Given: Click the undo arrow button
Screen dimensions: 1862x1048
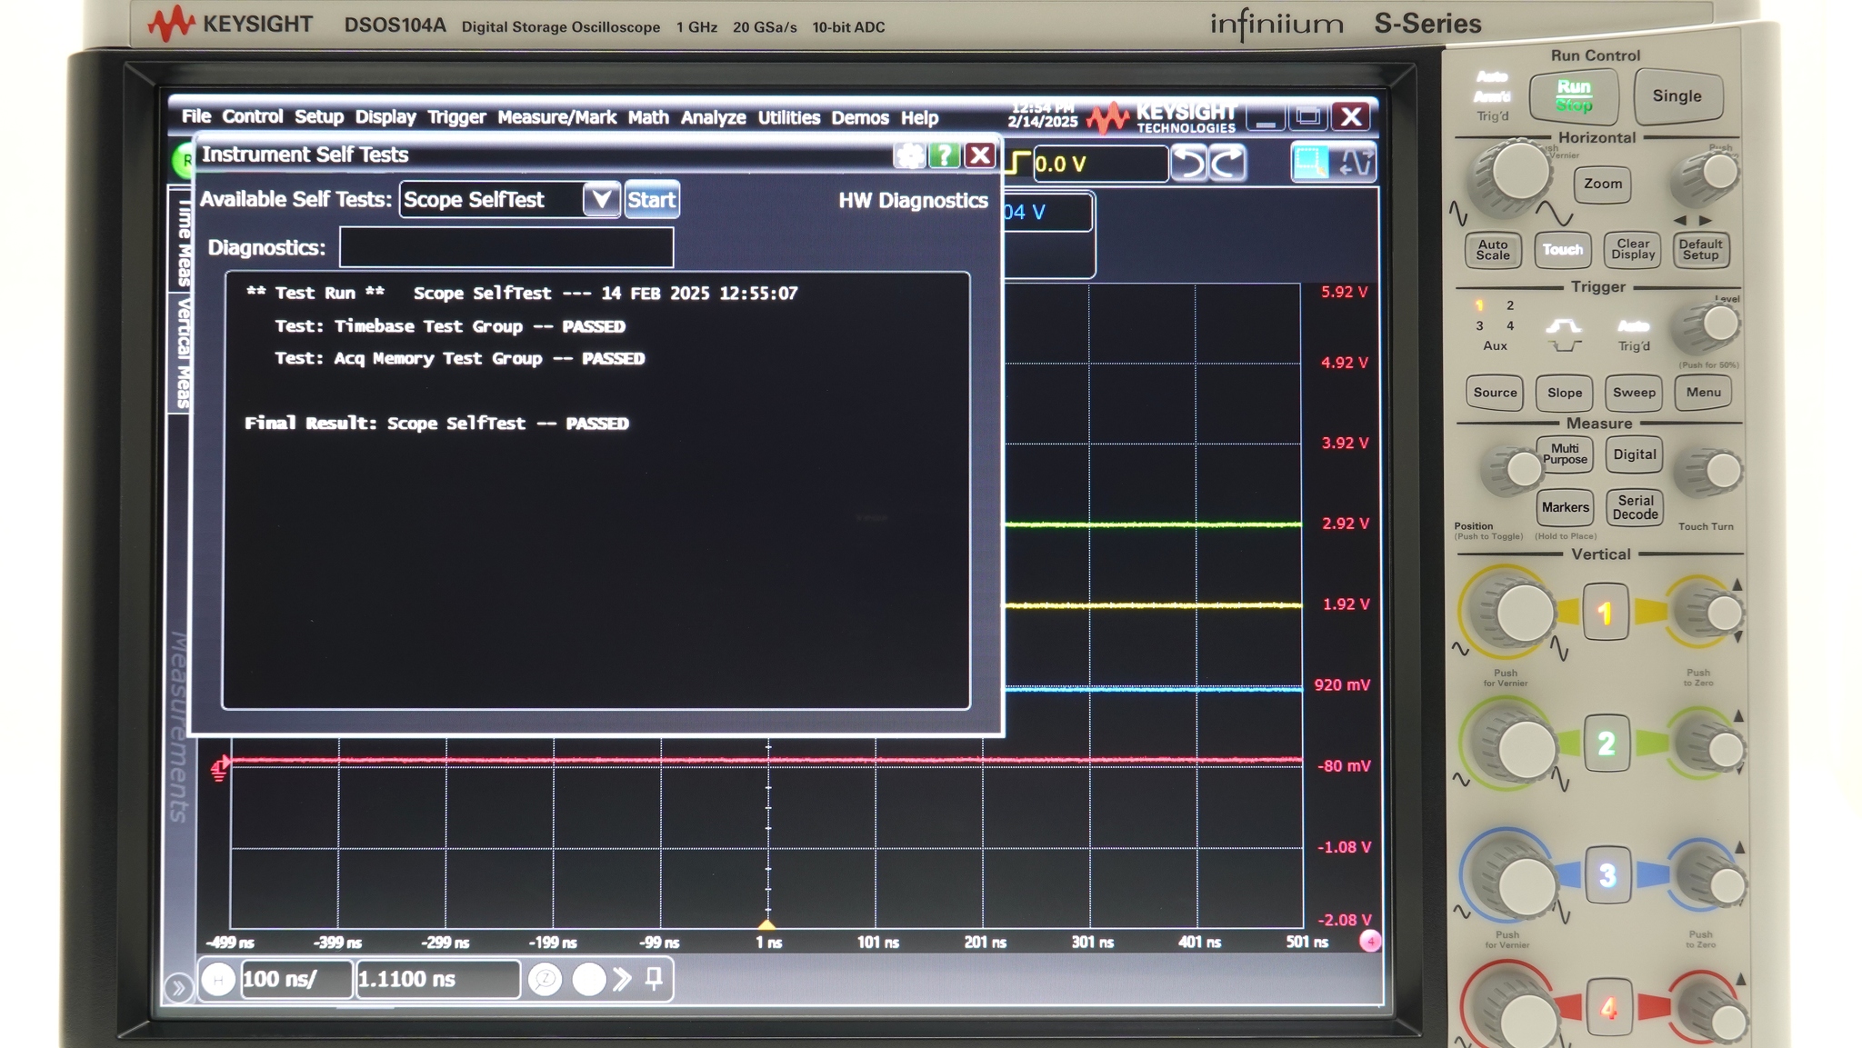Looking at the screenshot, I should point(1188,164).
